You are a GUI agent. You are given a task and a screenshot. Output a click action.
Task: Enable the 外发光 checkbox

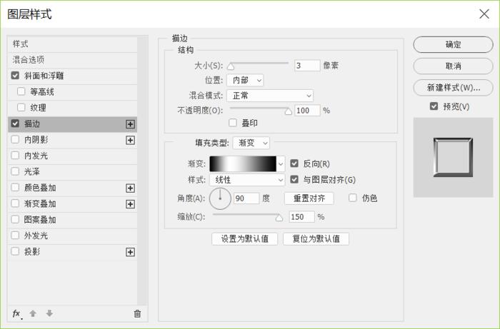15,236
